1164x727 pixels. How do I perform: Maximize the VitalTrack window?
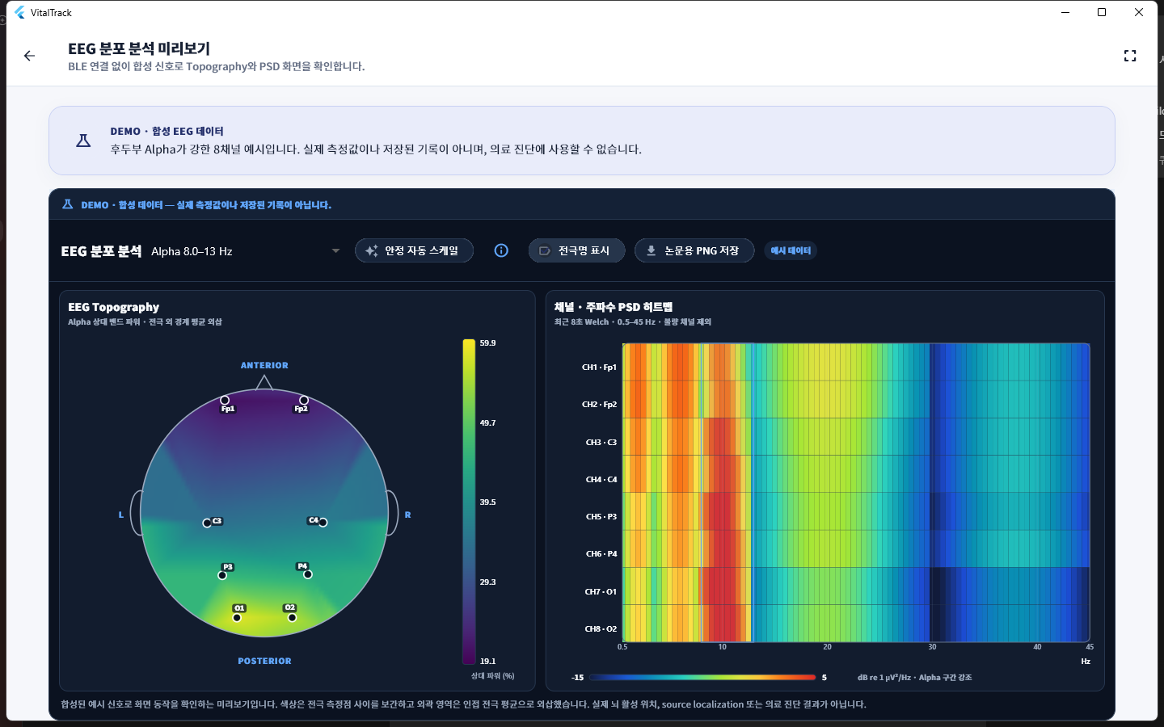(1101, 12)
